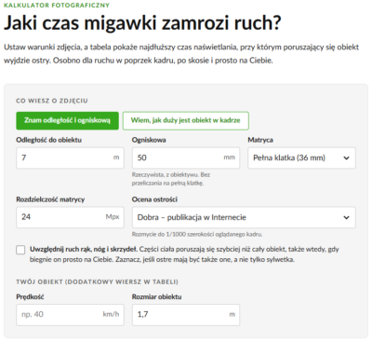Enable "Uwzględnij ruch rąk, nóg i skrzydeł" checkbox
This screenshot has width=372, height=342.
point(20,250)
